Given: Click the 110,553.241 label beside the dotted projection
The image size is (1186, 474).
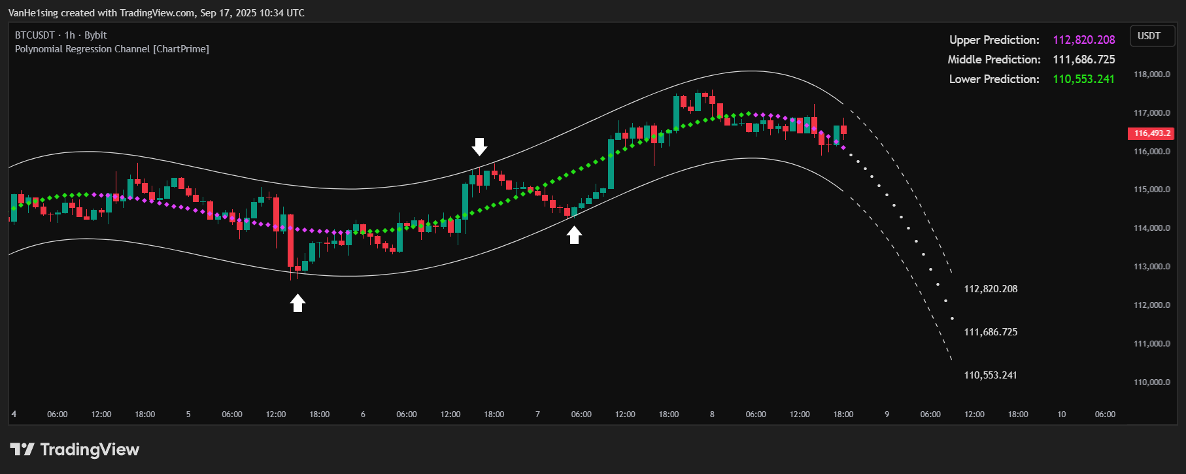Looking at the screenshot, I should (991, 375).
